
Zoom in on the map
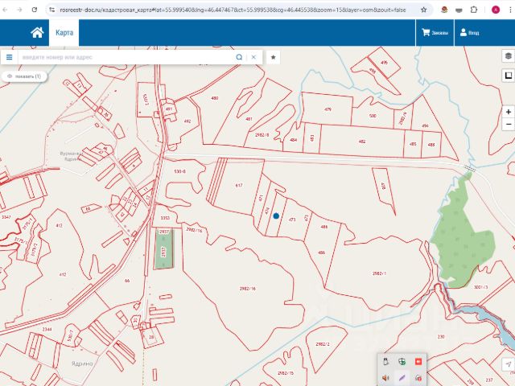click(508, 112)
